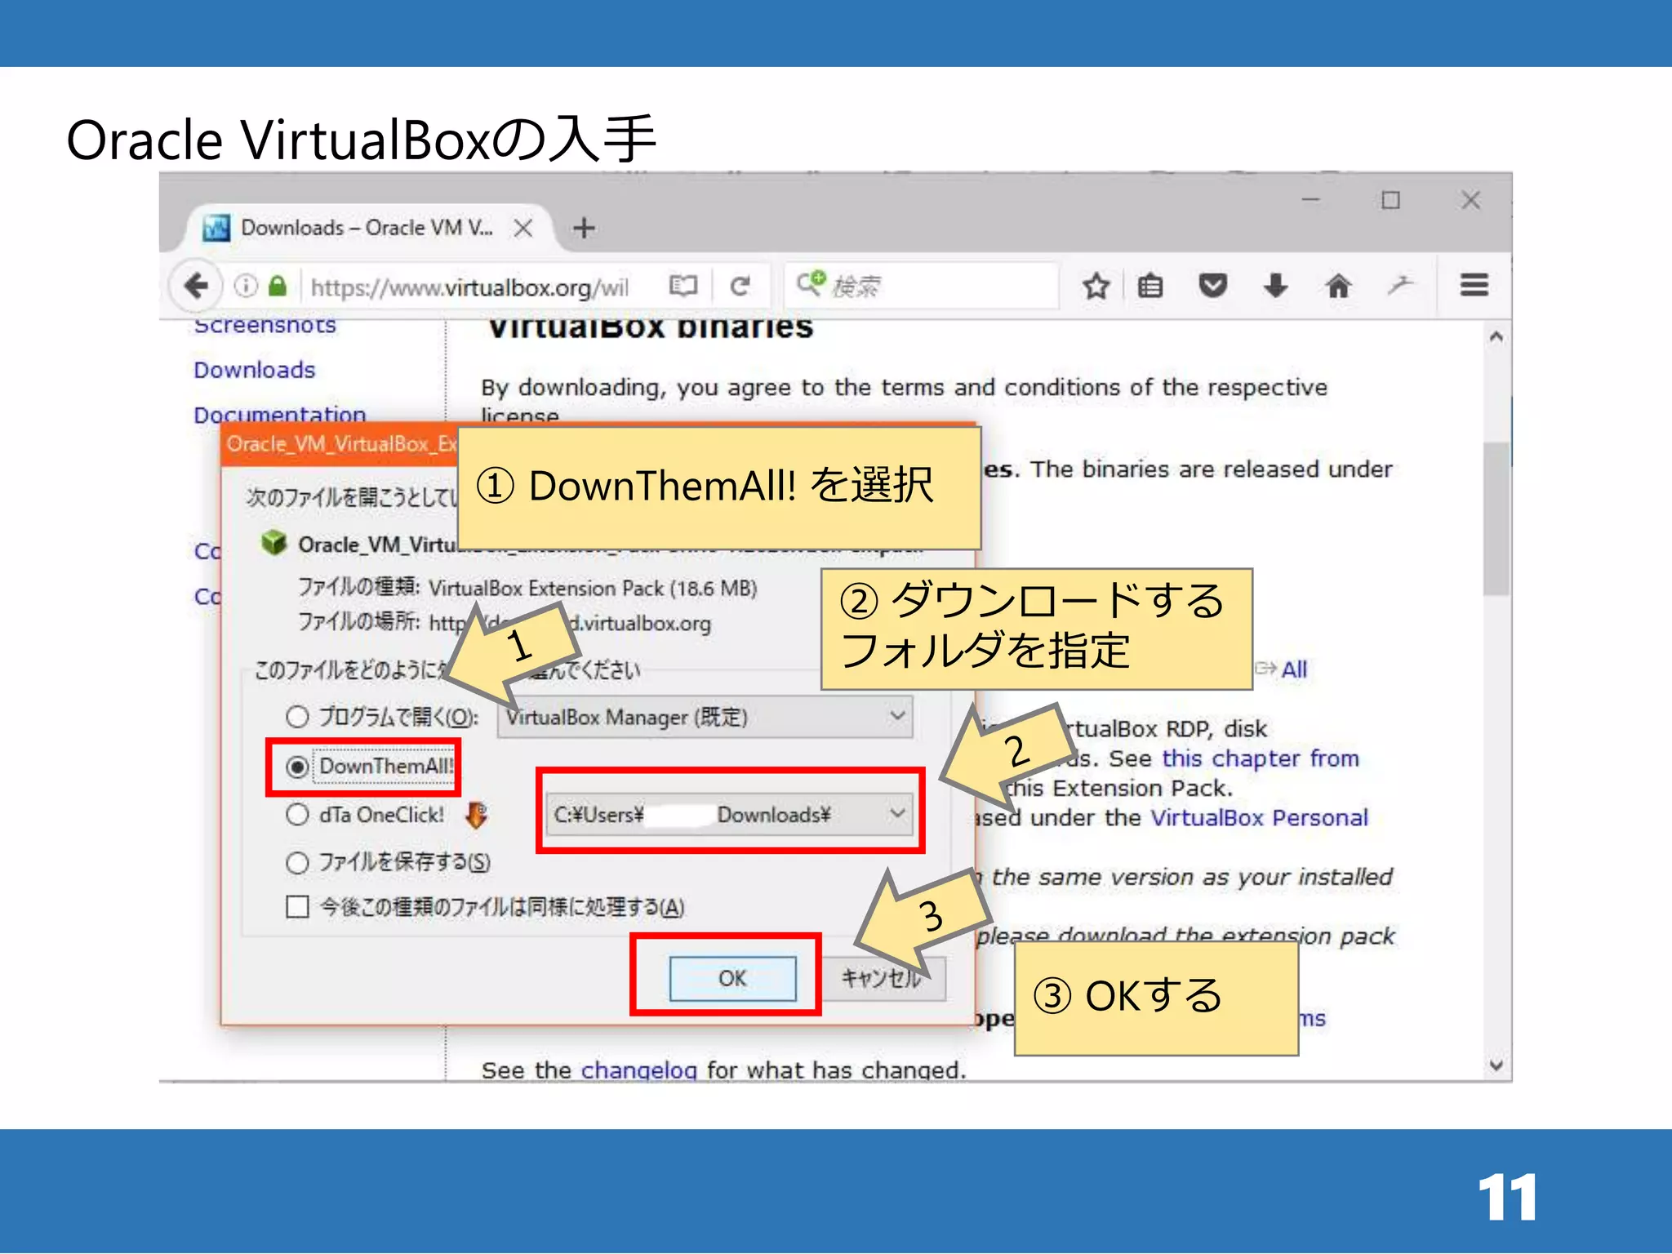
Task: Open Screenshots link in sidebar
Action: pyautogui.click(x=265, y=325)
